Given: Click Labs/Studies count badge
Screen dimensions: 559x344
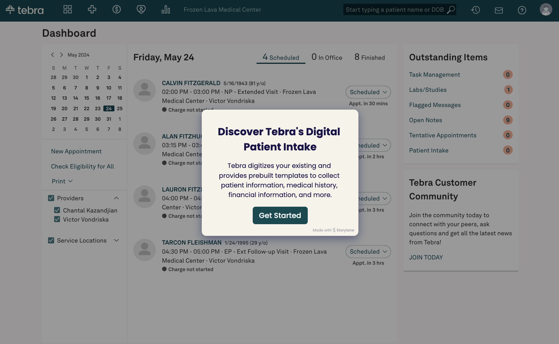Looking at the screenshot, I should (x=508, y=90).
